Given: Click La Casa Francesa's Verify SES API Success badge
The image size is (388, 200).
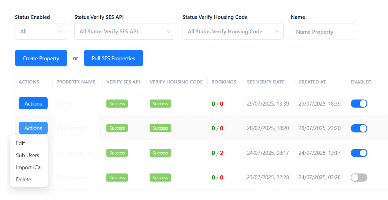Looking at the screenshot, I should pos(117,153).
